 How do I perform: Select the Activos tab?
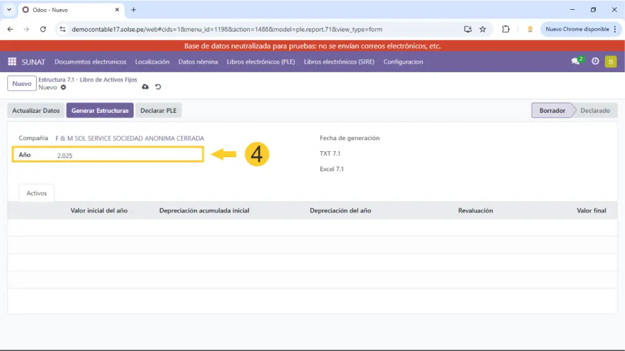(x=37, y=193)
